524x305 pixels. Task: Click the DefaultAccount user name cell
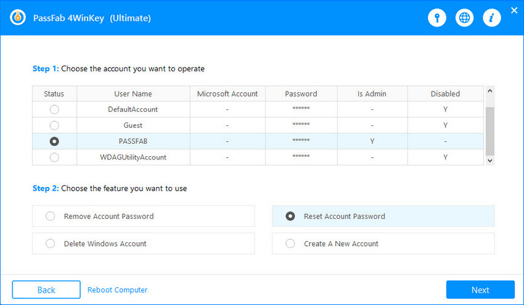tap(133, 109)
